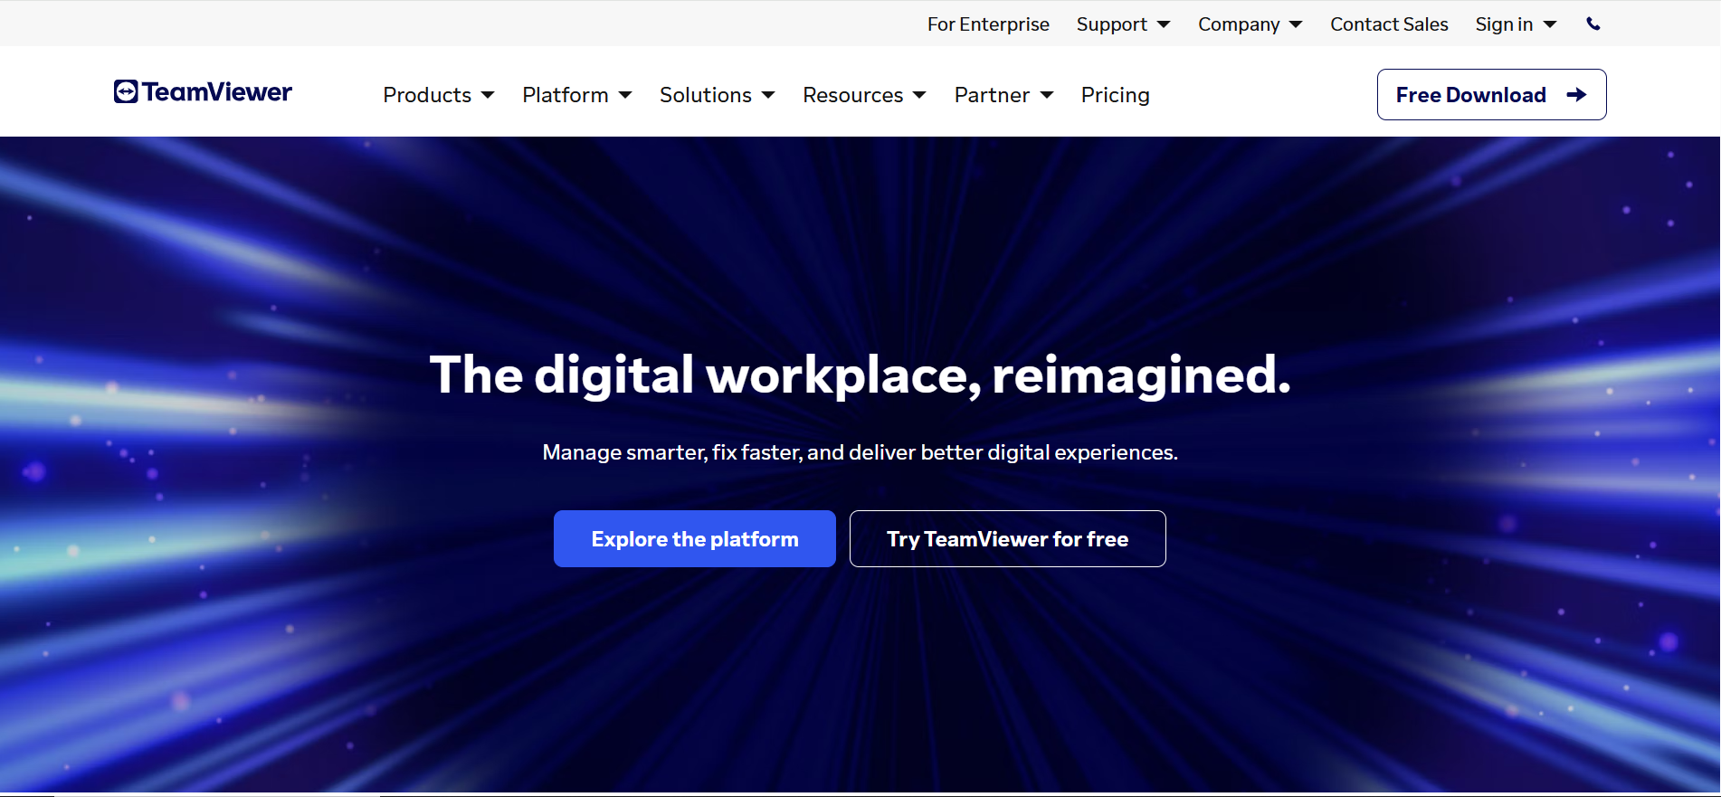Expand the Resources menu

(x=865, y=95)
